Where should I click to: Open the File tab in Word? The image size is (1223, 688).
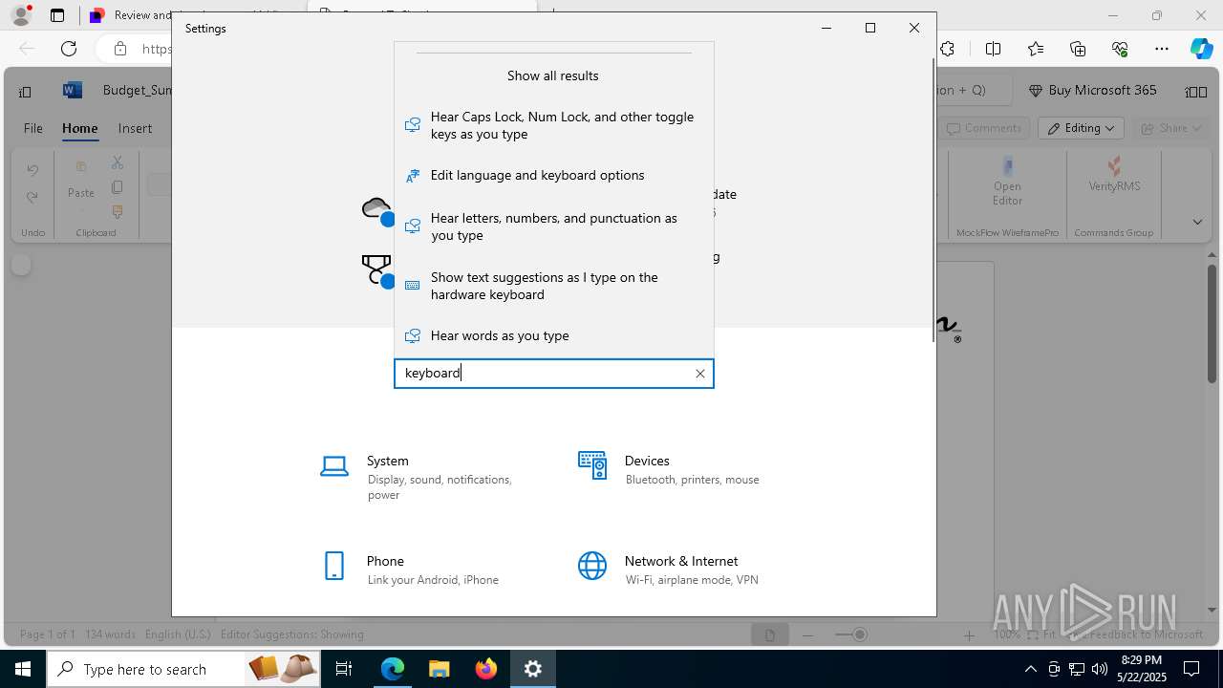point(33,128)
